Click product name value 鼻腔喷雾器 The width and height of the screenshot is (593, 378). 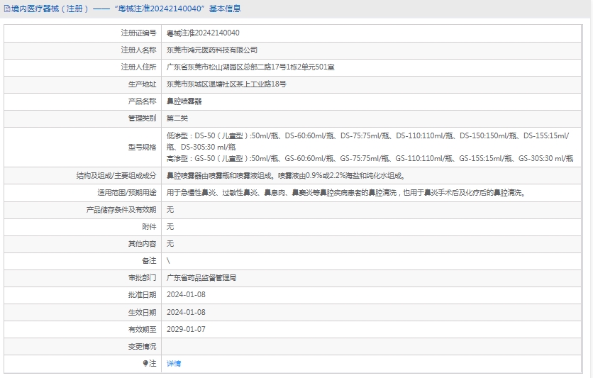click(x=184, y=101)
